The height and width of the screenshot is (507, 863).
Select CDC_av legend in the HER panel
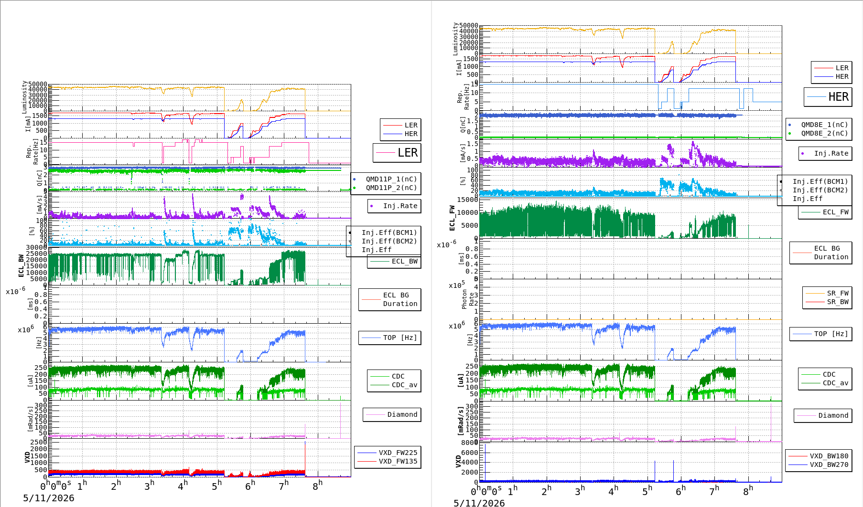(x=835, y=383)
